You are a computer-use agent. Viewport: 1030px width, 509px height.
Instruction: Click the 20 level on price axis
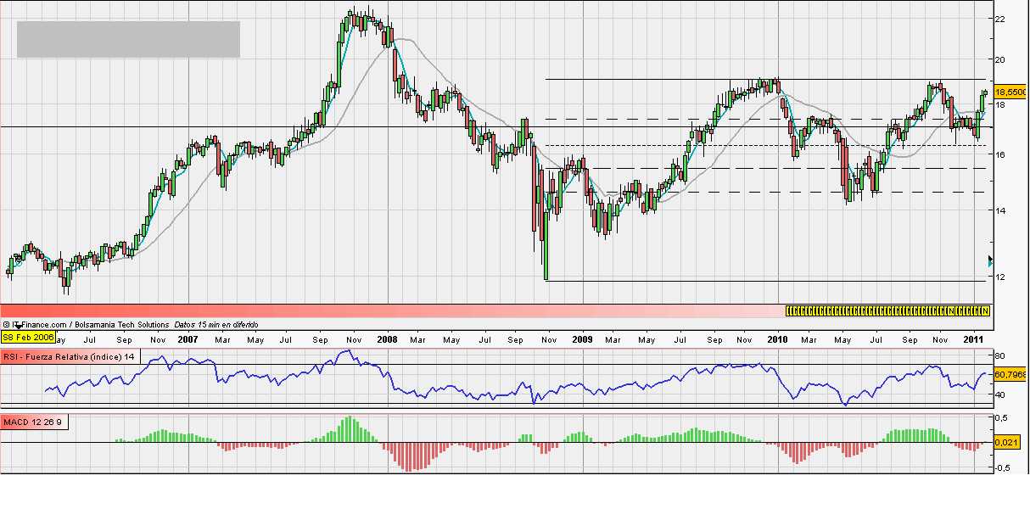[1000, 59]
